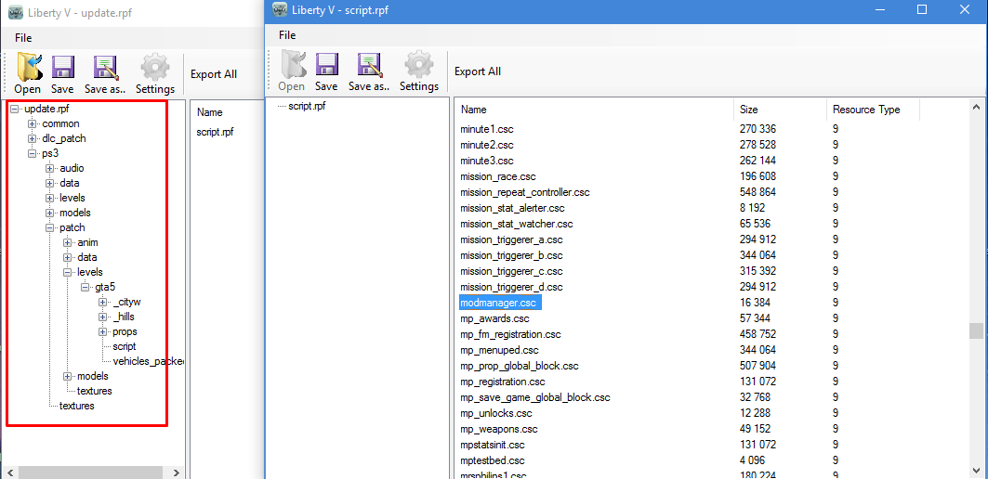
Task: Open Settings gear in update.rpf window
Action: coord(155,68)
